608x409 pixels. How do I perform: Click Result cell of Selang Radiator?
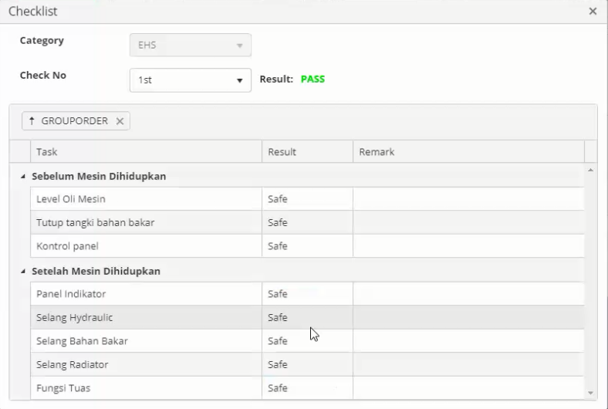(306, 364)
